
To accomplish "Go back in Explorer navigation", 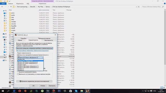I will tap(2, 7).
